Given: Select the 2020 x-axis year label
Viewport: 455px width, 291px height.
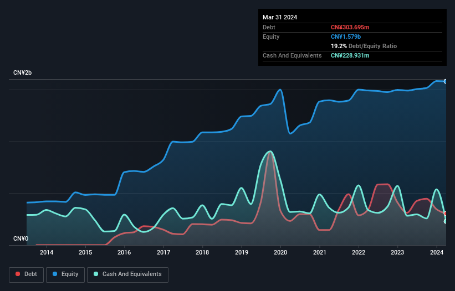Looking at the screenshot, I should [280, 253].
